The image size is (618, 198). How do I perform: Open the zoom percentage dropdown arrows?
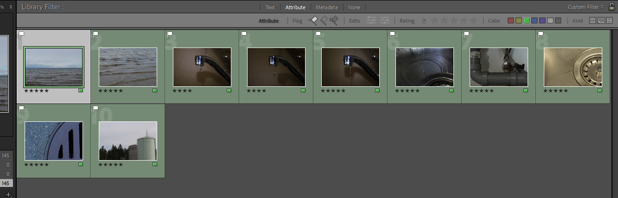click(x=11, y=7)
